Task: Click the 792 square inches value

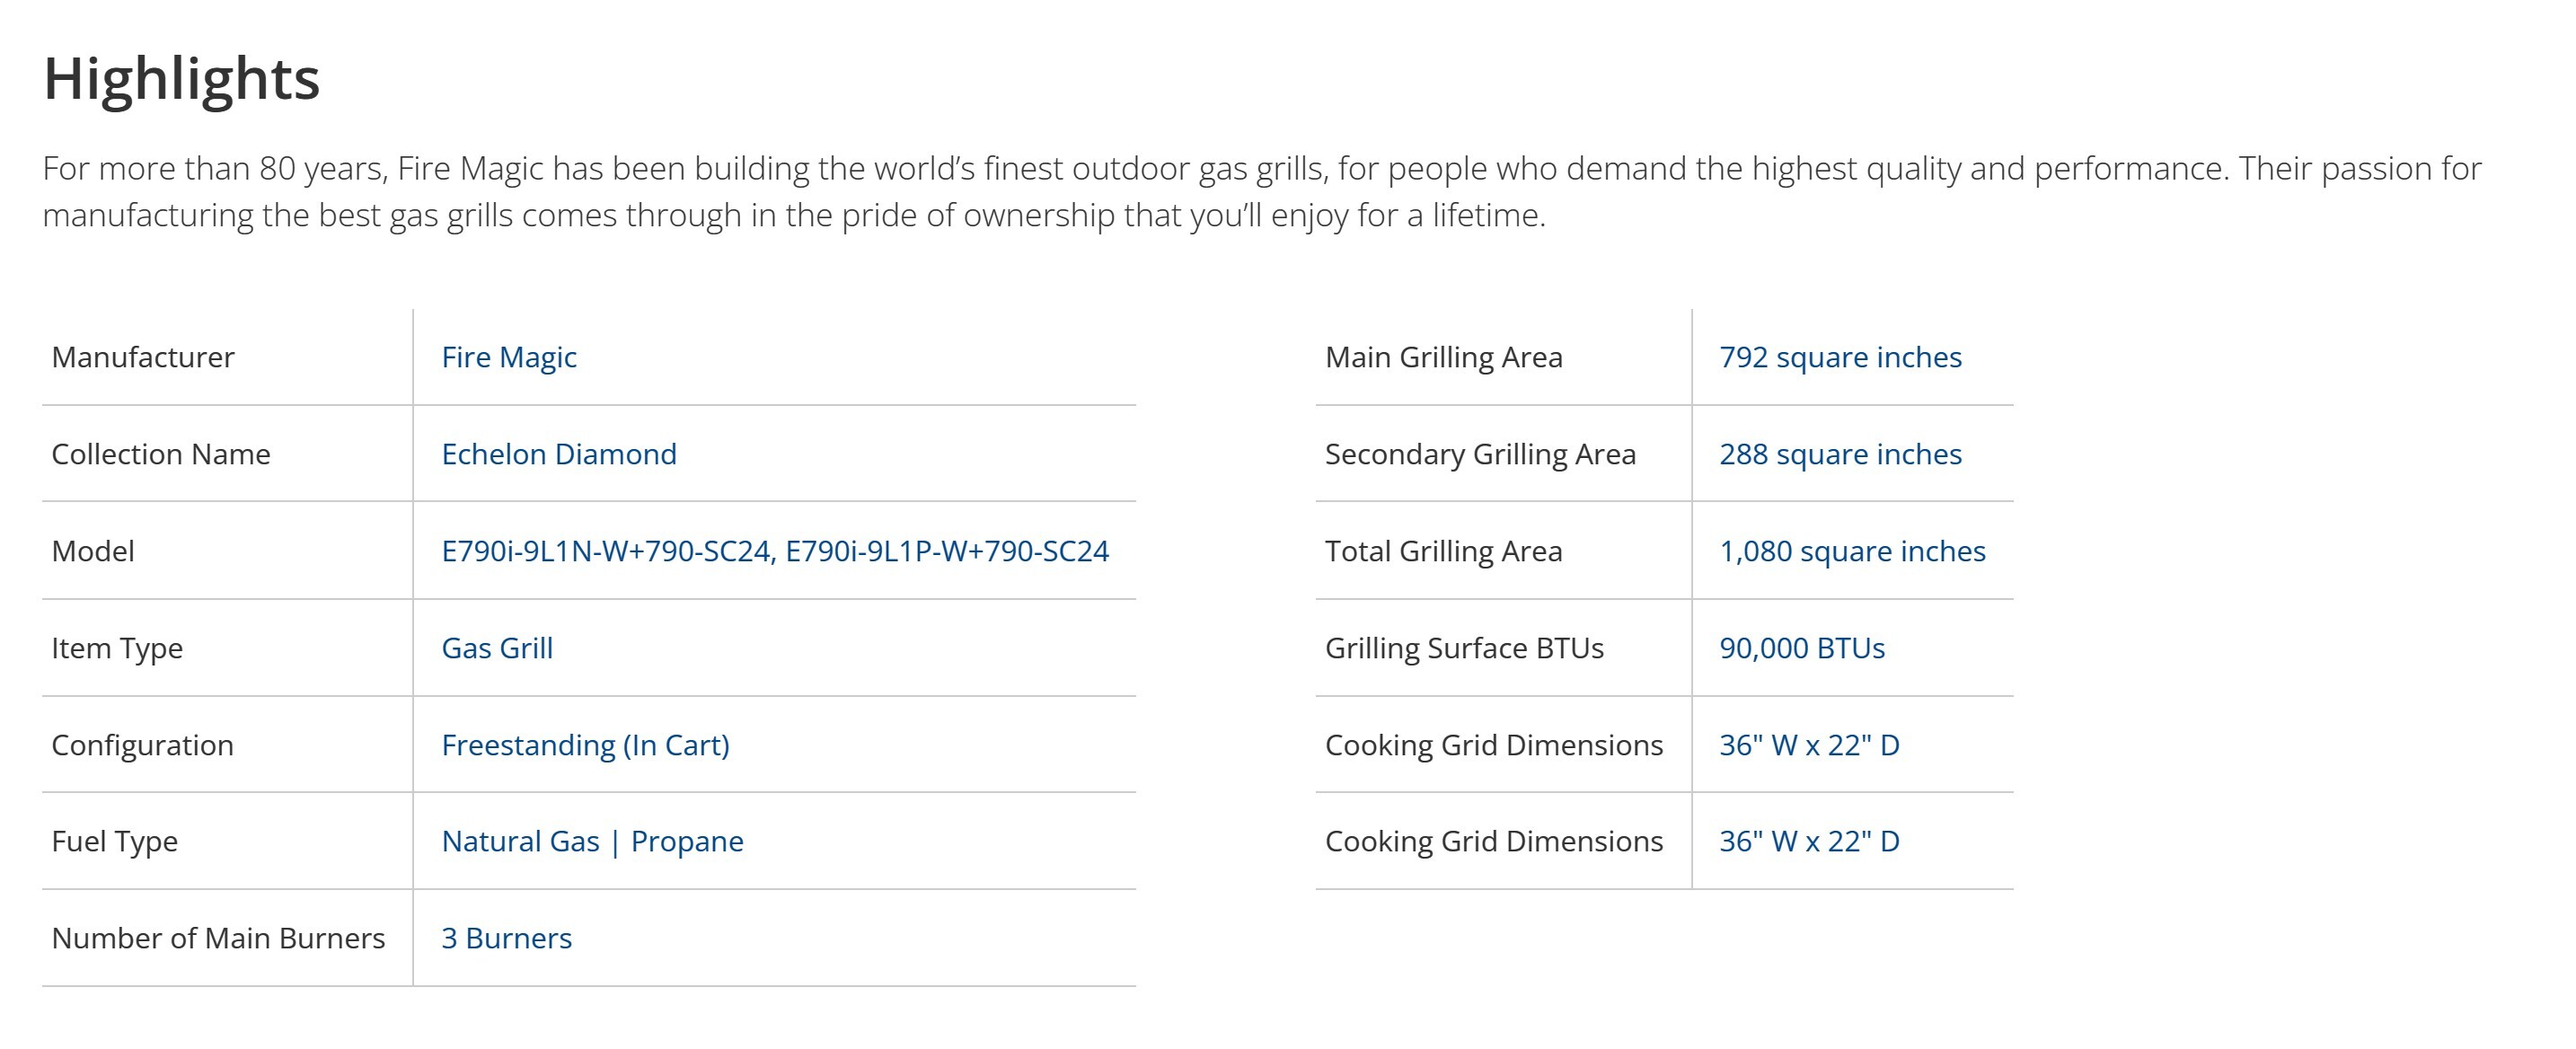Action: 1840,357
